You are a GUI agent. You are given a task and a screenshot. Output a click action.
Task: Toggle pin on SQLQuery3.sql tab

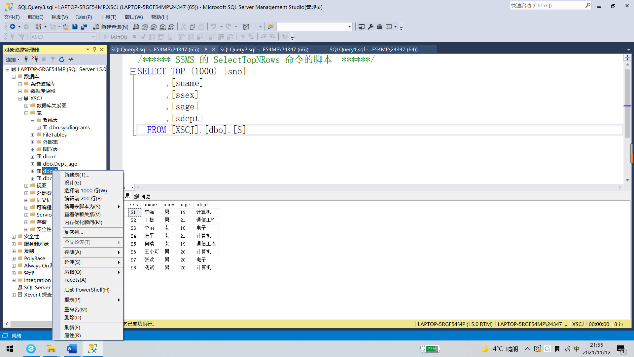tap(206, 49)
